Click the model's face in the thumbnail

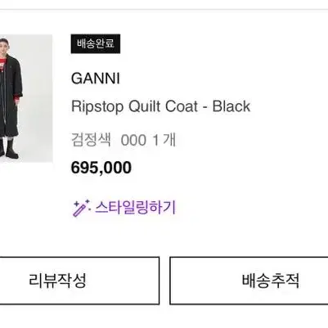[3, 47]
